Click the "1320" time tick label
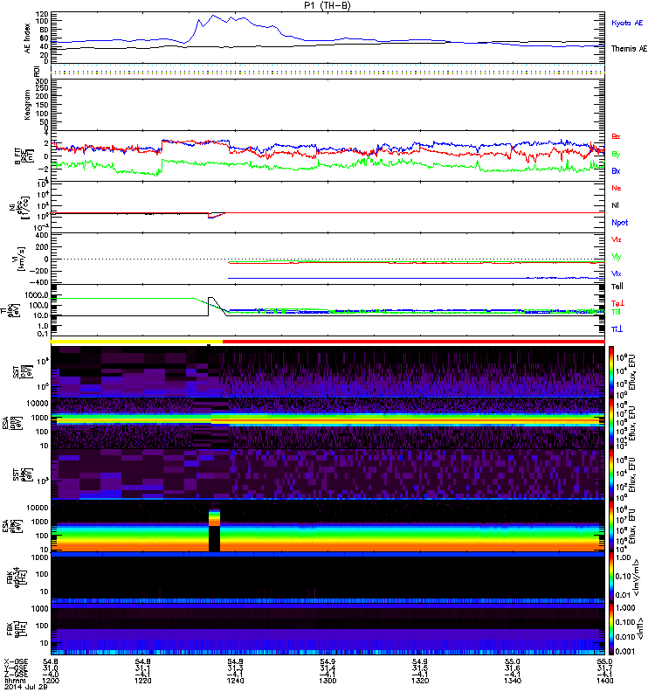The image size is (655, 699). tap(420, 681)
